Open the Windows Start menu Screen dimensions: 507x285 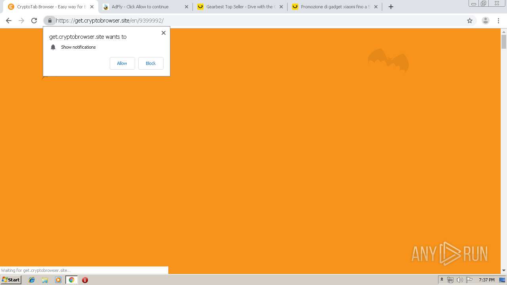pyautogui.click(x=11, y=279)
